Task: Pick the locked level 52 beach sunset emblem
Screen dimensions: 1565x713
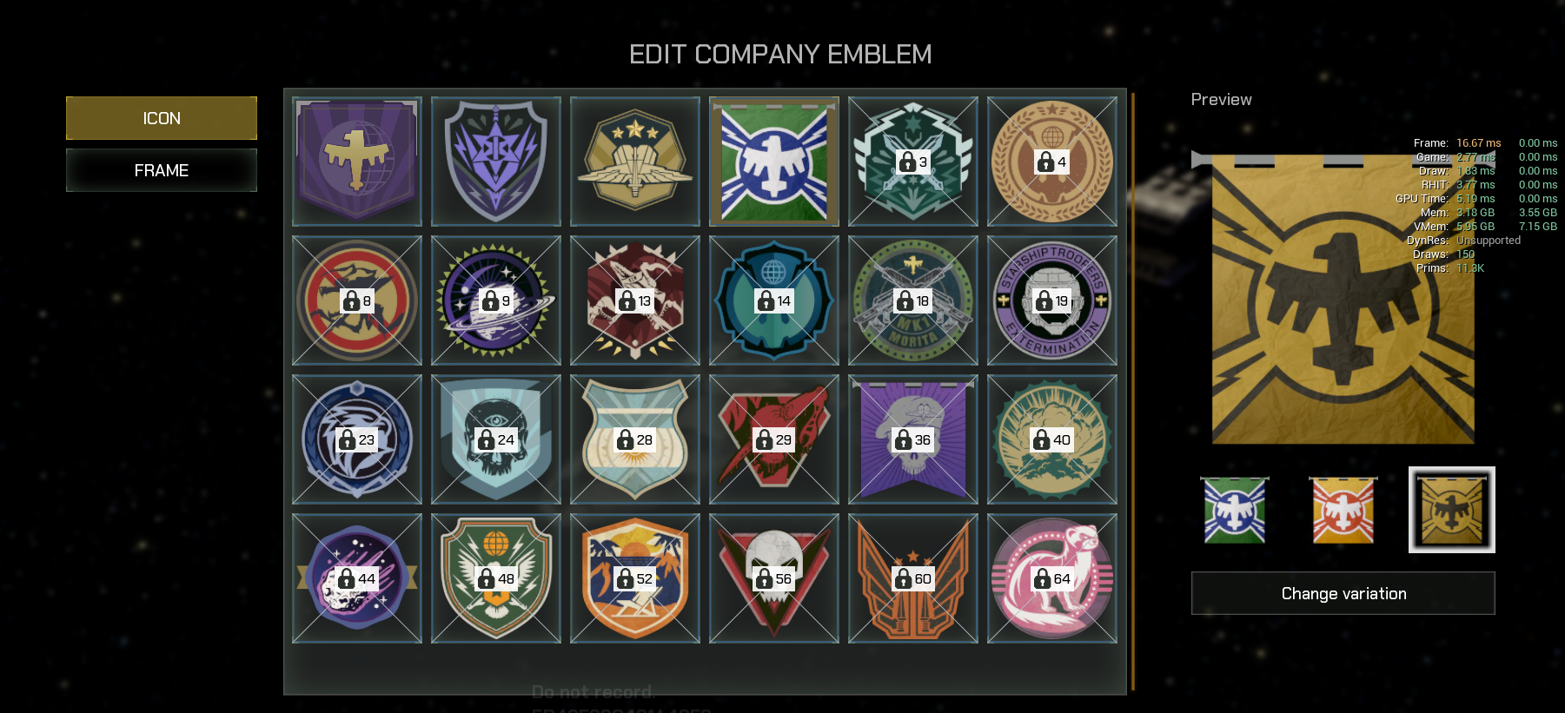Action: tap(635, 578)
